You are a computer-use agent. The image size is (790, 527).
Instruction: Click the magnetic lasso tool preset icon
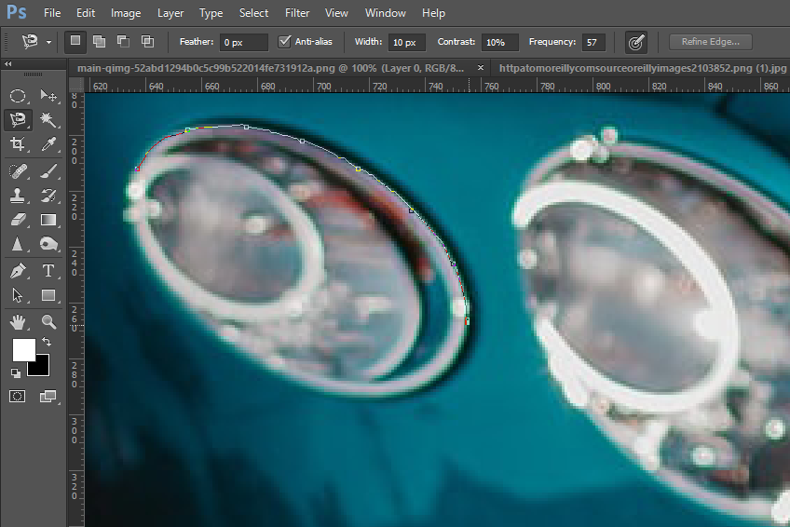click(30, 41)
